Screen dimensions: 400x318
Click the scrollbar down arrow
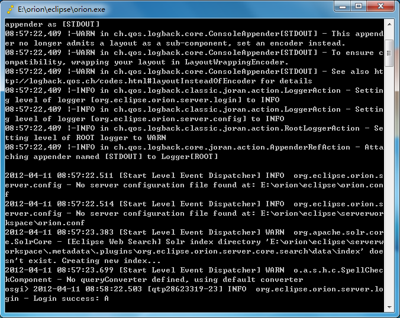coord(389,307)
